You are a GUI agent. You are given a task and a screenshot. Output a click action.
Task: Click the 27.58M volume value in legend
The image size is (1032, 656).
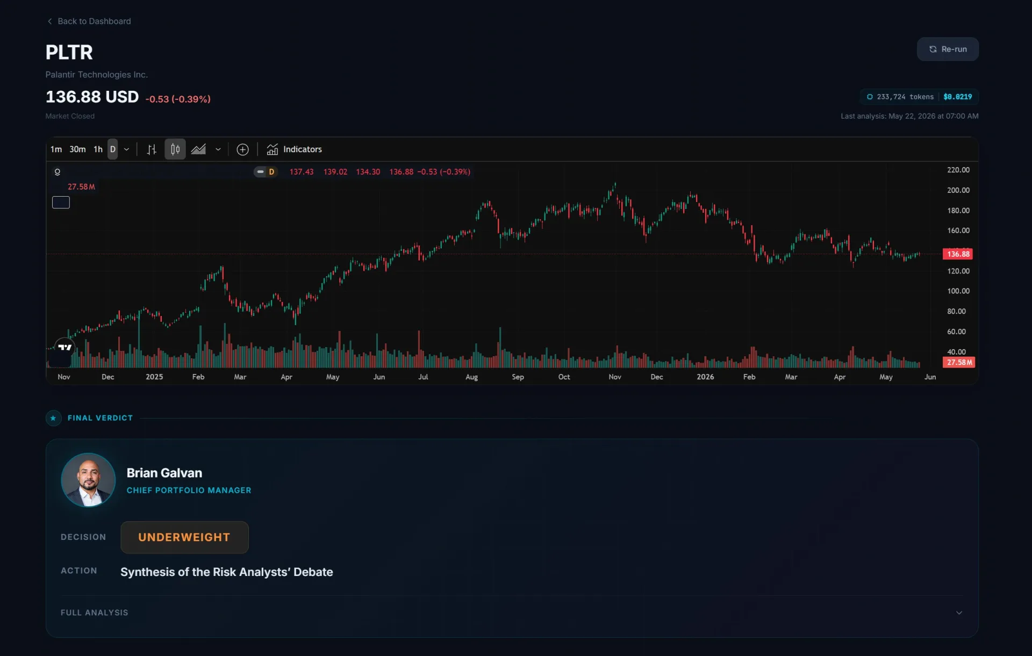point(81,187)
